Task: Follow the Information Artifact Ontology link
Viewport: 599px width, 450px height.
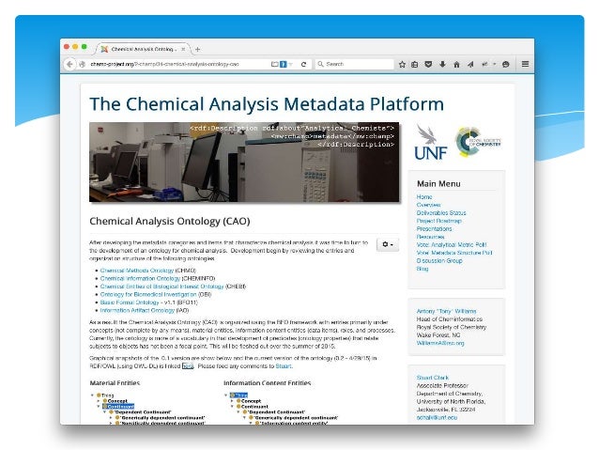Action: [137, 310]
